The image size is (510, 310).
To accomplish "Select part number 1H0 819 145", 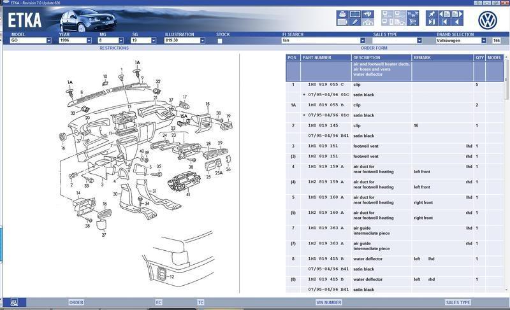I will (x=323, y=125).
